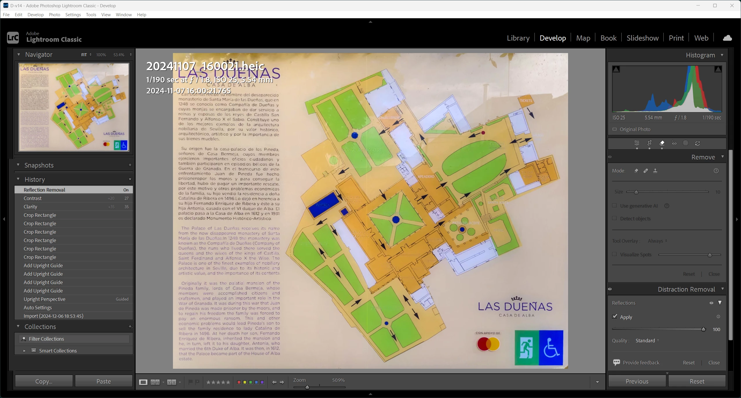Toggle highlight clipping indicator in histogram
This screenshot has width=741, height=398.
718,69
